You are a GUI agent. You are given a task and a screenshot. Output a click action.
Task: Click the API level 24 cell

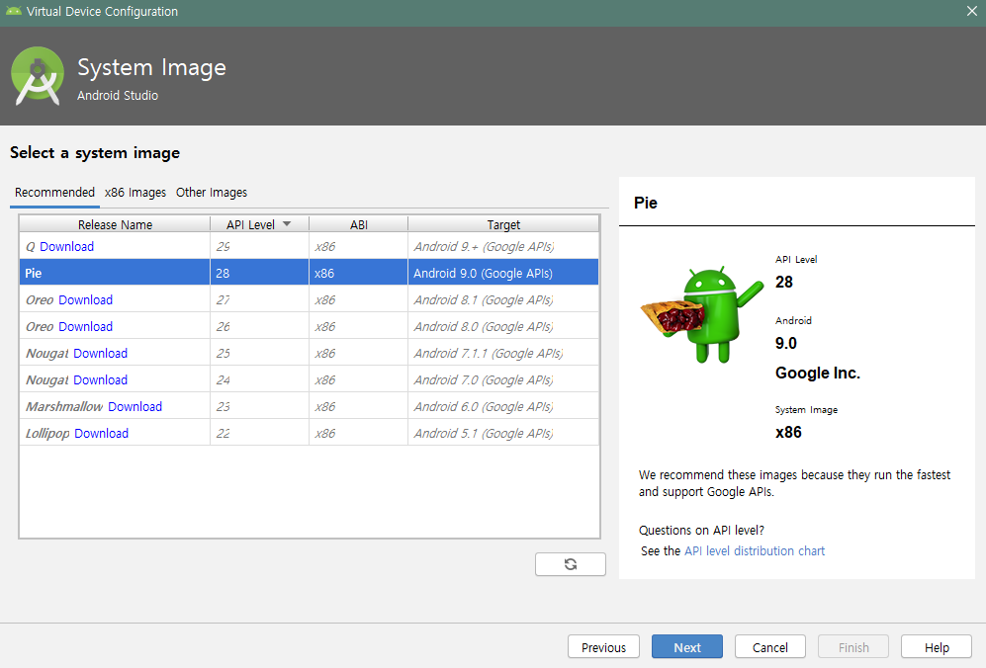[x=260, y=380]
